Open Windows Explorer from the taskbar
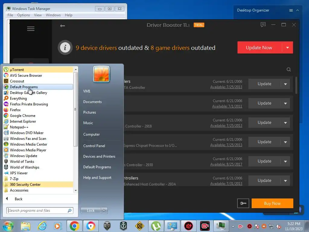 coord(26,226)
